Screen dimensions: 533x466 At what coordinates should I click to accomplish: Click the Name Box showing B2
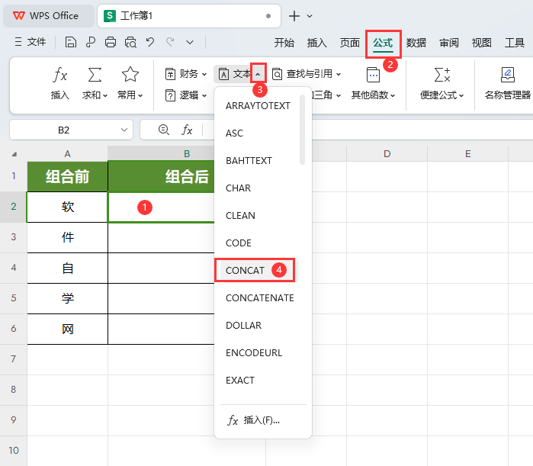63,130
